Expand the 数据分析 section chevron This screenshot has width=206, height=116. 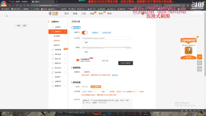(x=65, y=63)
